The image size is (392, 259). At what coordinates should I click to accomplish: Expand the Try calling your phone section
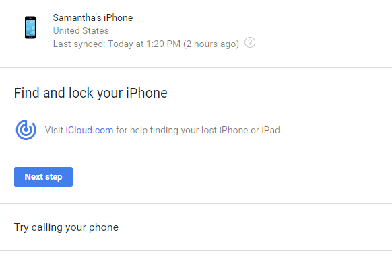(196, 227)
